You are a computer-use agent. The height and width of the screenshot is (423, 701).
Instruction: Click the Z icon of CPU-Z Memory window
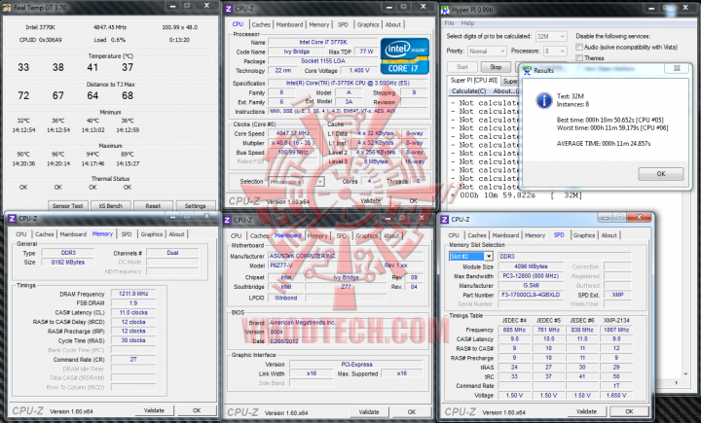(x=12, y=219)
